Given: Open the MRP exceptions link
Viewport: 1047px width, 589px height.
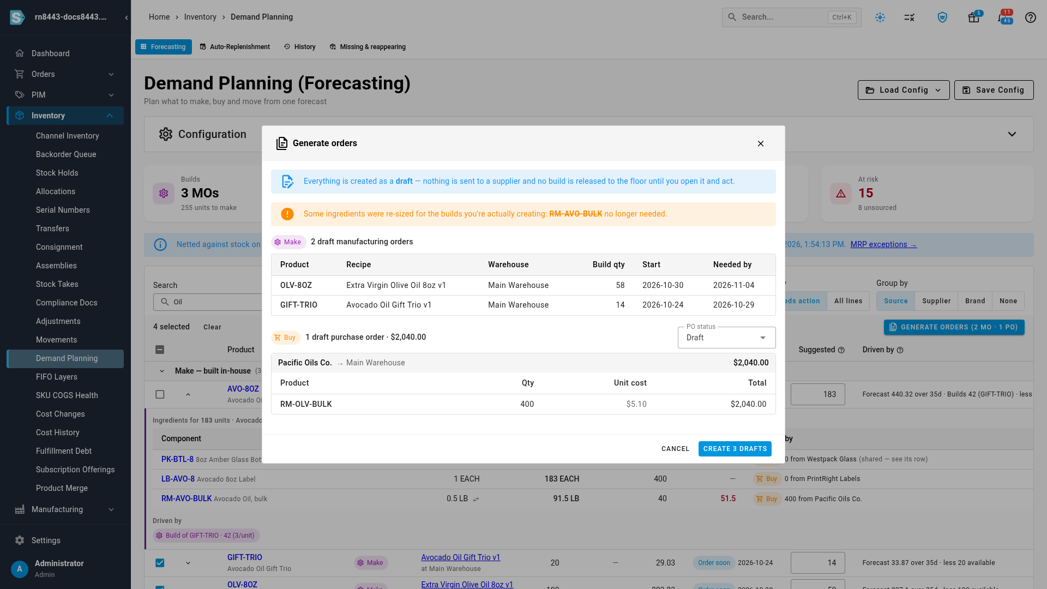Looking at the screenshot, I should pos(883,244).
